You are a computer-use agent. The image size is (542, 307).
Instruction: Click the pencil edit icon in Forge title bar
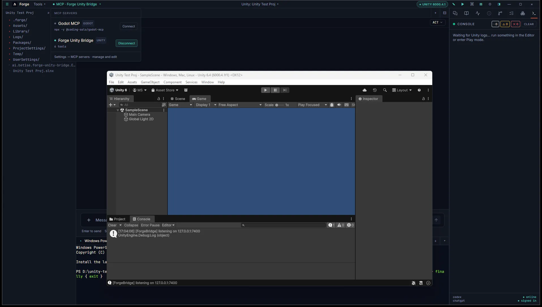[454, 4]
